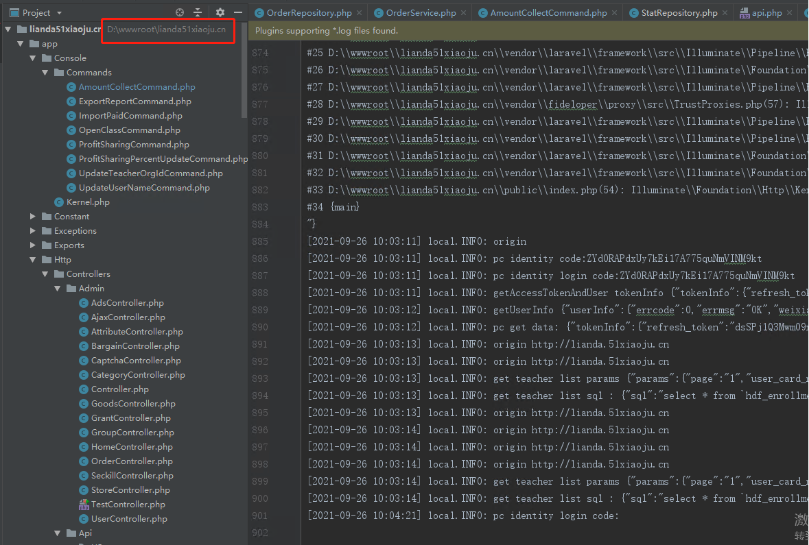Select ProfitSharingCommand.php file

tap(134, 145)
